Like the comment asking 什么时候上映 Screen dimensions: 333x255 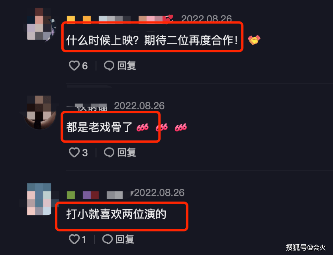click(74, 65)
